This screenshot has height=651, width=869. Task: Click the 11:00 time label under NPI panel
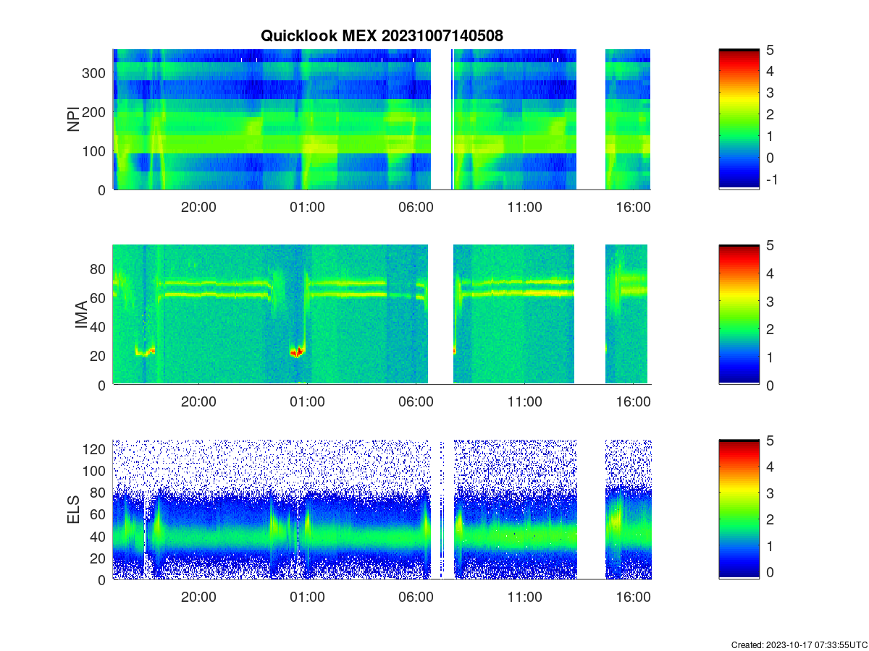pyautogui.click(x=524, y=207)
